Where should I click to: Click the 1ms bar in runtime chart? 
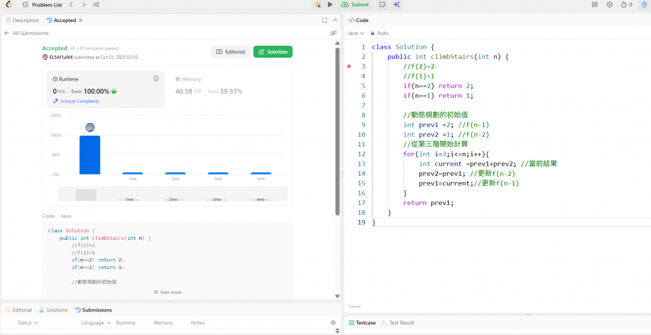pos(132,173)
